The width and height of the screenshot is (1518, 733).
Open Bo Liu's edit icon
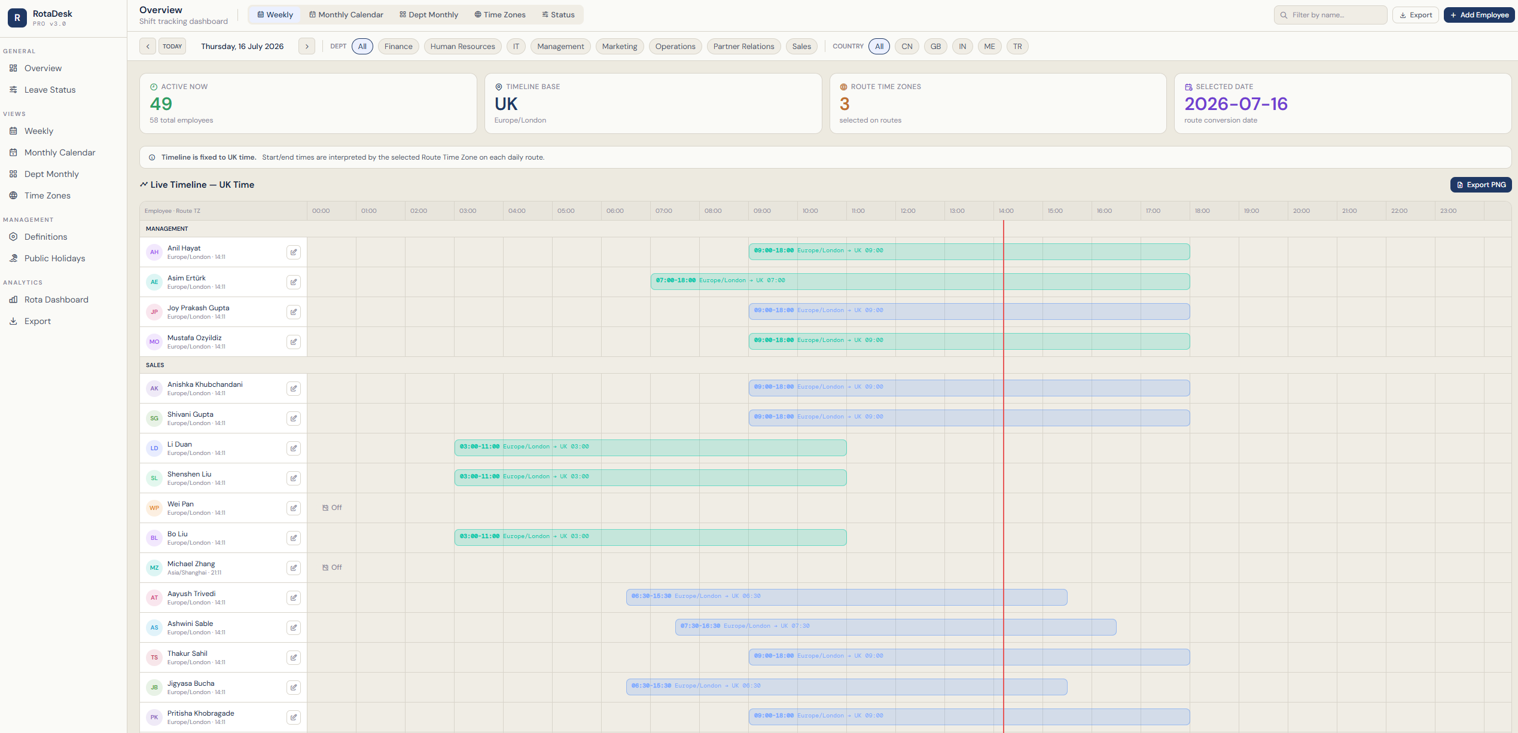pos(294,538)
